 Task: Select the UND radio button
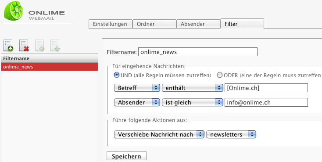click(117, 75)
